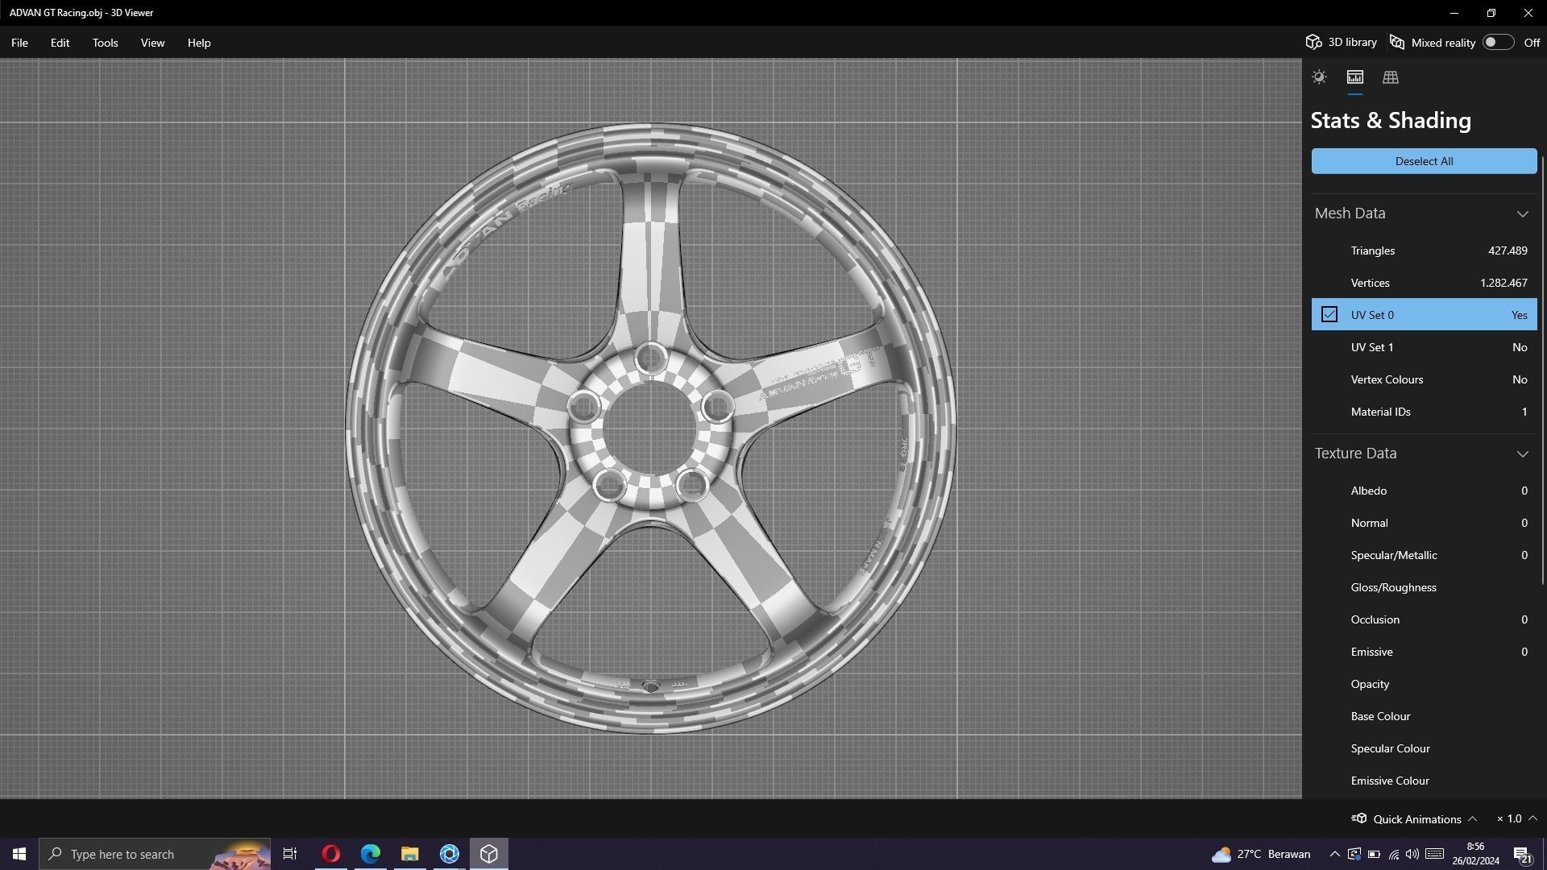
Task: Open the 3D Viewer taskbar icon
Action: [x=489, y=854]
